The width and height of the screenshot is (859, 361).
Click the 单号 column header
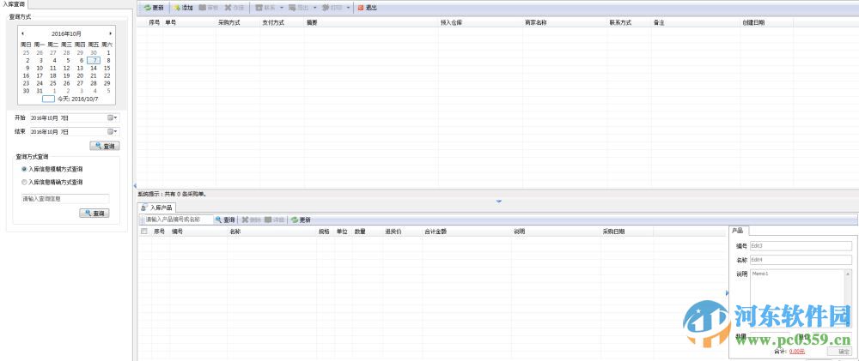point(170,23)
